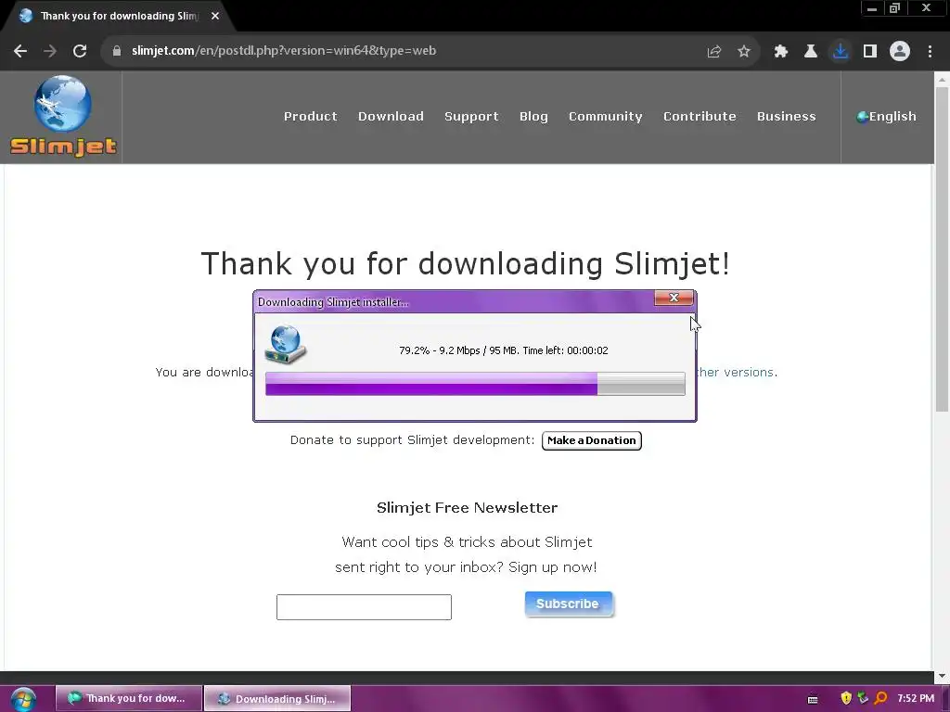The width and height of the screenshot is (950, 712).
Task: Open the Contribute menu
Action: pos(700,116)
